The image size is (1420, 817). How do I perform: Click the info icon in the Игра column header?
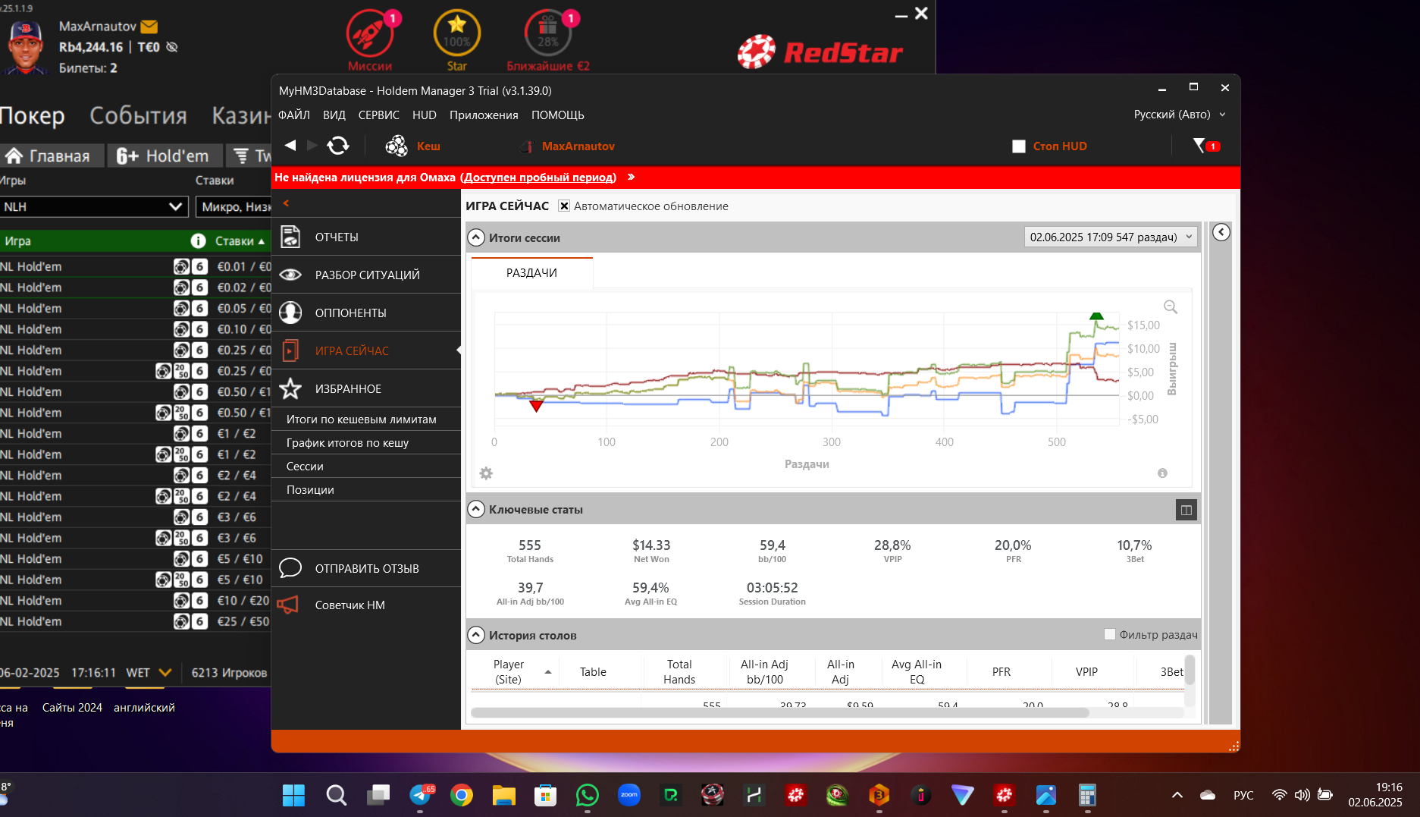(x=198, y=240)
